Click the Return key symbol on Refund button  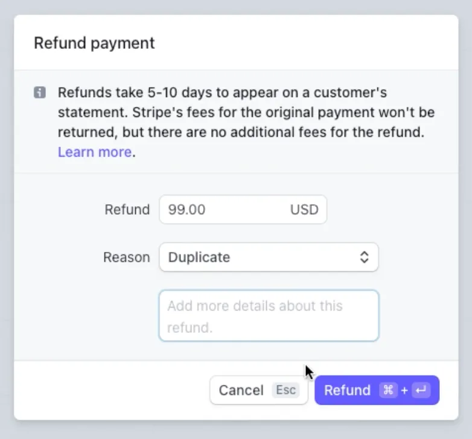pyautogui.click(x=421, y=390)
